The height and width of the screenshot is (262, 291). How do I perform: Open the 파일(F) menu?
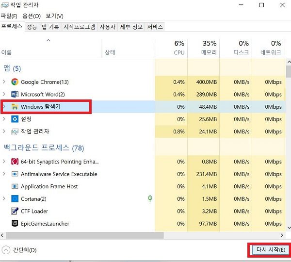click(x=9, y=16)
